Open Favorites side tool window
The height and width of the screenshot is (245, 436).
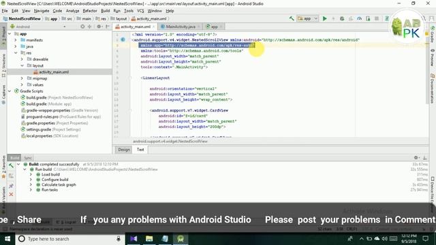3,167
